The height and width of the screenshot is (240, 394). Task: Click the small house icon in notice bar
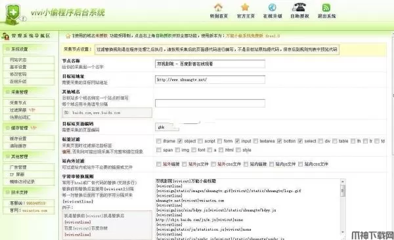[68, 36]
